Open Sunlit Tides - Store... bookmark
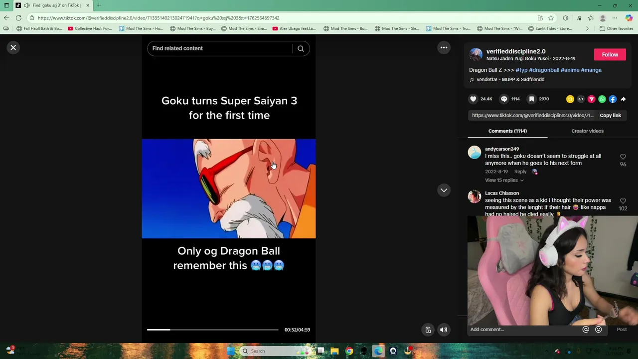This screenshot has width=638, height=359. [x=550, y=28]
